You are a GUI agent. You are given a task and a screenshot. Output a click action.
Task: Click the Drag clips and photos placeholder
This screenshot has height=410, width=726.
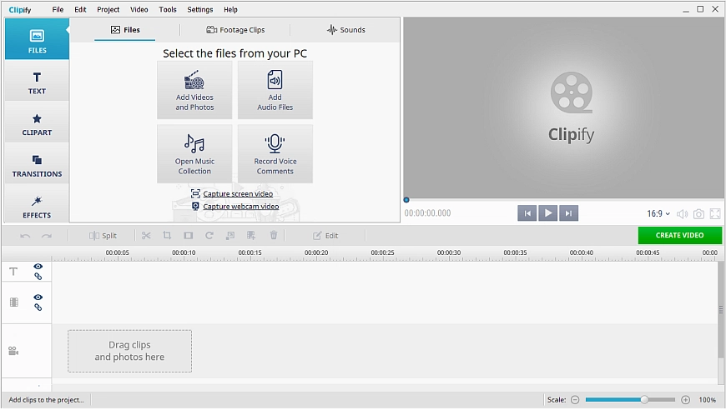click(x=129, y=352)
